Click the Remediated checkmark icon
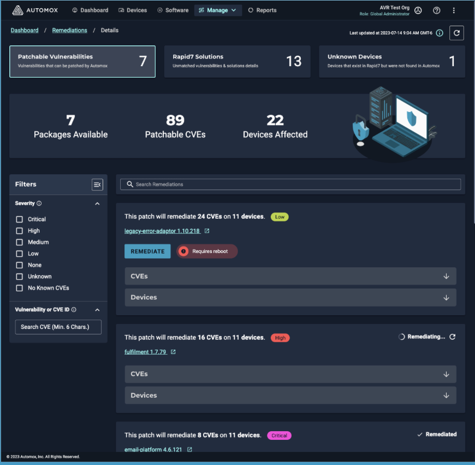The height and width of the screenshot is (465, 475). pos(420,435)
